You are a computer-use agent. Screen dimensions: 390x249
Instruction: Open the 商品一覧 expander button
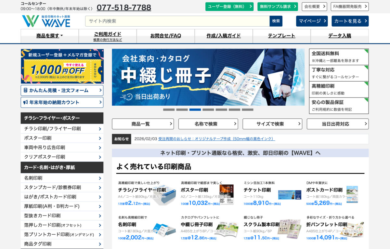pyautogui.click(x=143, y=124)
